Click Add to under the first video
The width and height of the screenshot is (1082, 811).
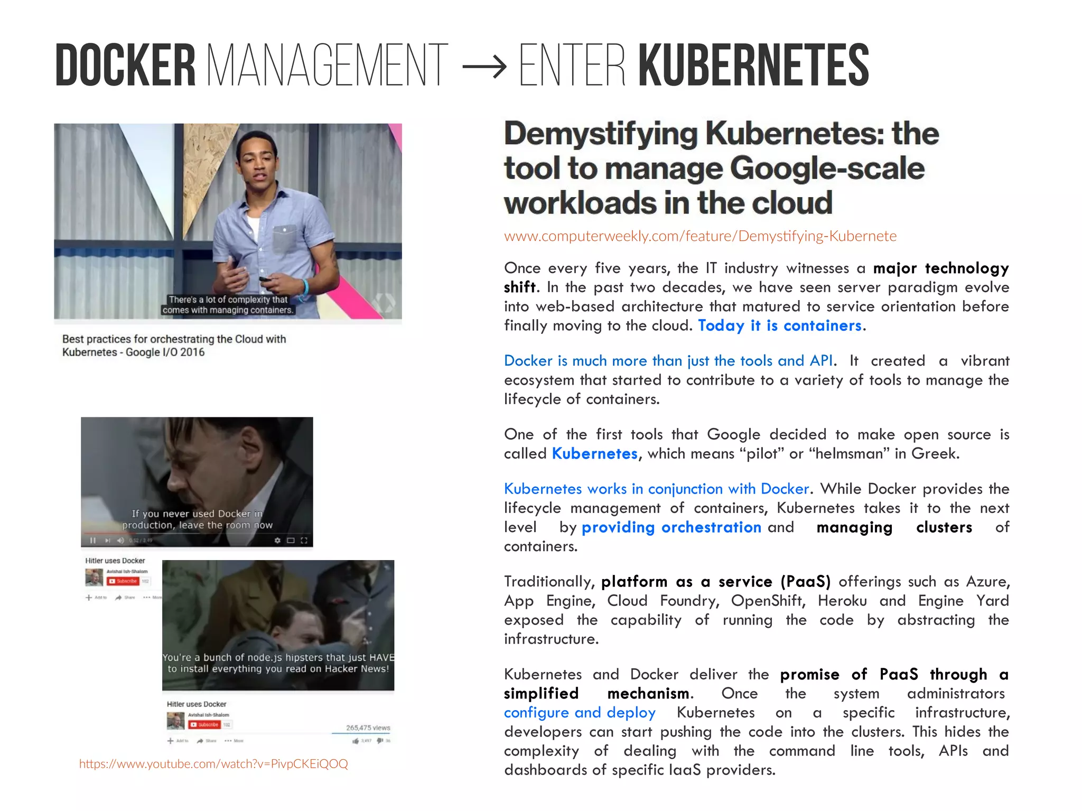[97, 598]
